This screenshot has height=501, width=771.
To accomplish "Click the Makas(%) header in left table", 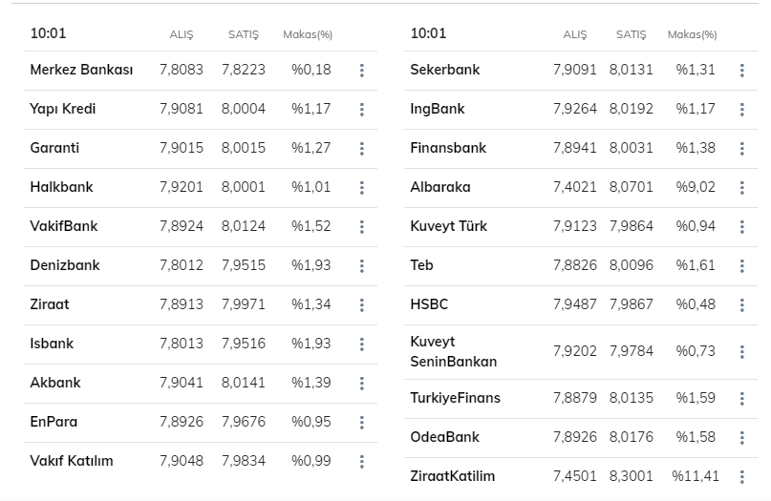I will click(308, 35).
